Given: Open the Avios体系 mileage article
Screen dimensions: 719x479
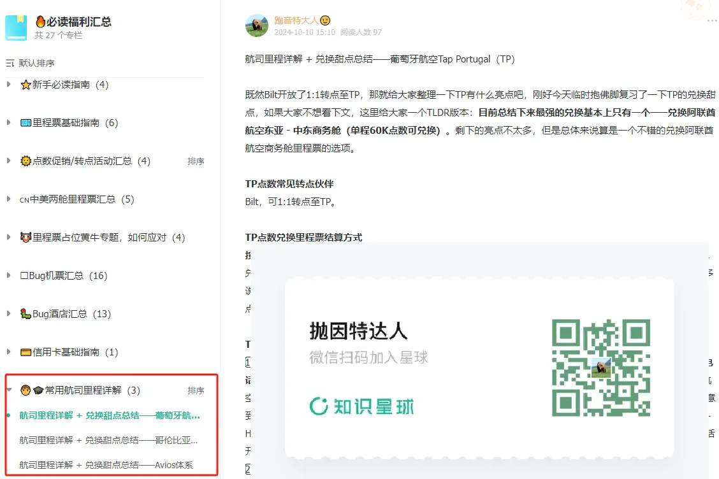Looking at the screenshot, I should (106, 465).
